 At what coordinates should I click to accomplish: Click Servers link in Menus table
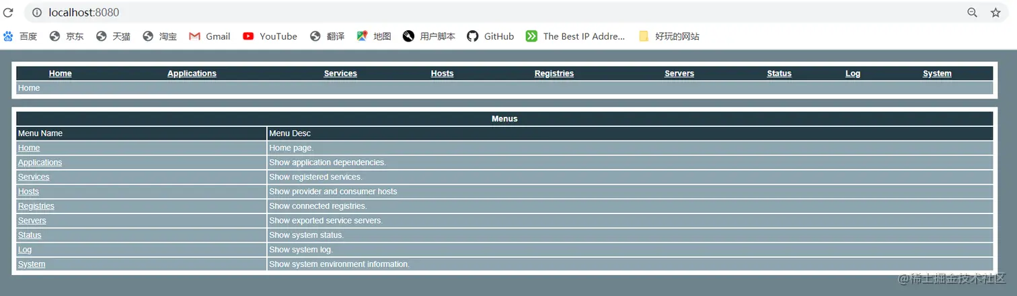(32, 221)
